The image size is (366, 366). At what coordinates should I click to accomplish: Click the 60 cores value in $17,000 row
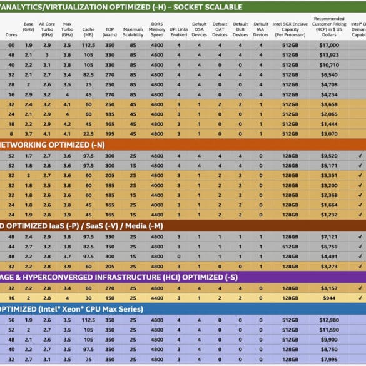pyautogui.click(x=11, y=45)
